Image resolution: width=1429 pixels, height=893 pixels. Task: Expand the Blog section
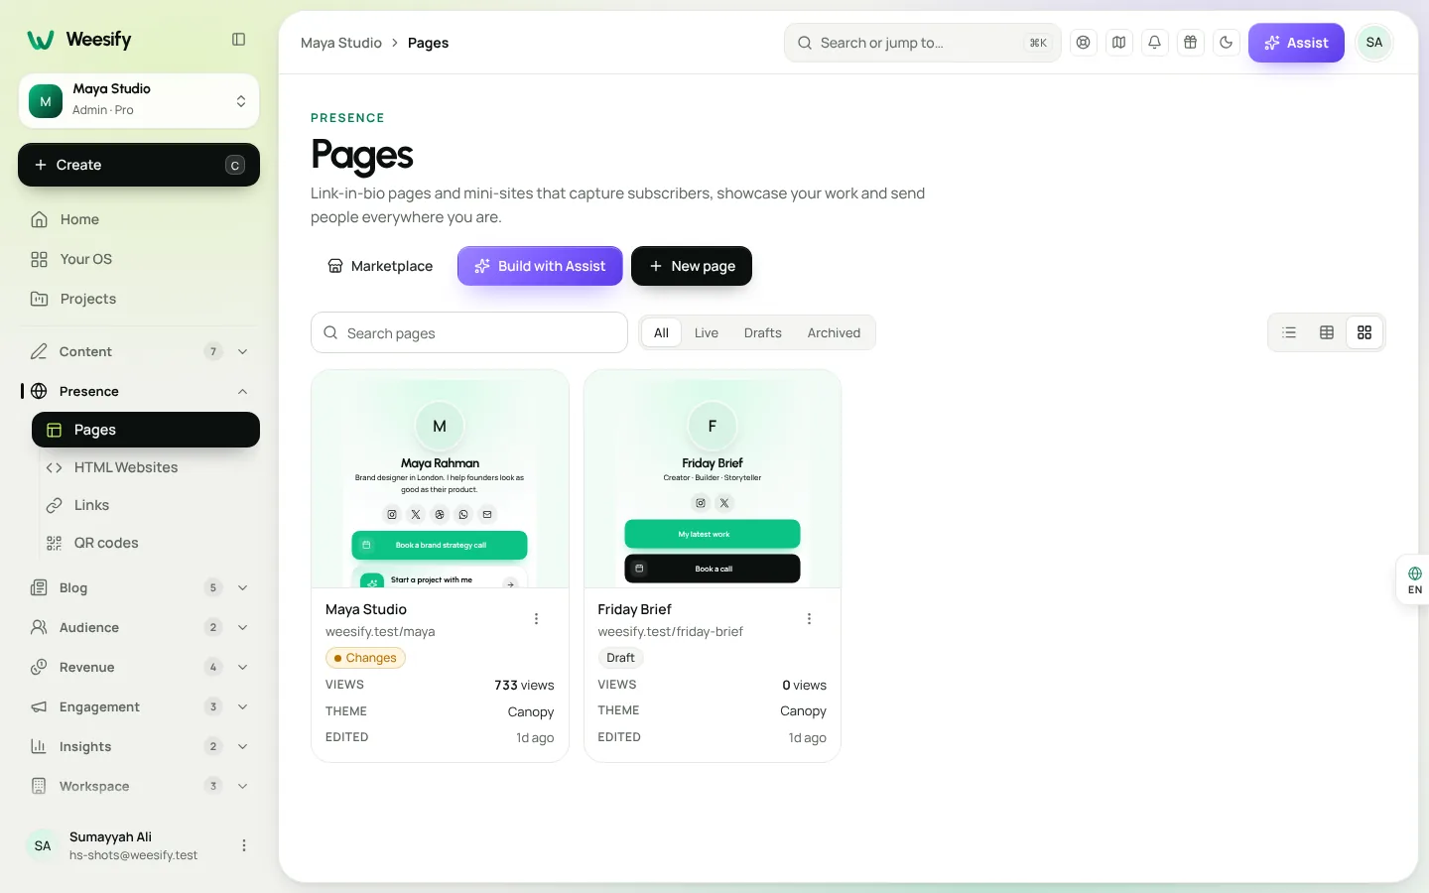click(139, 587)
